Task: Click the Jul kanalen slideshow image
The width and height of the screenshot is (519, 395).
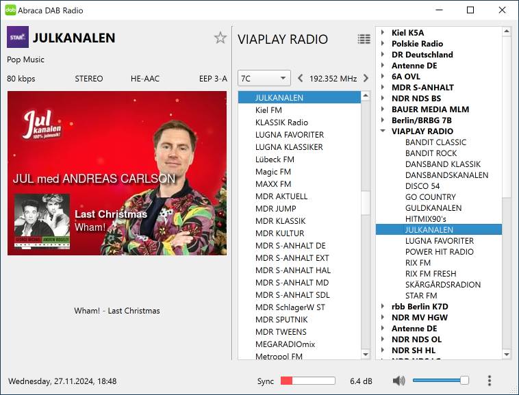Action: click(117, 173)
